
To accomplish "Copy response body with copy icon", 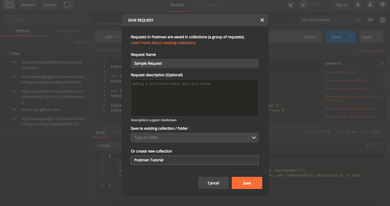I will tap(369, 146).
